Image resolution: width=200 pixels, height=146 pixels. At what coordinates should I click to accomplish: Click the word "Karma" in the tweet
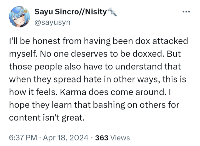pyautogui.click(x=73, y=92)
